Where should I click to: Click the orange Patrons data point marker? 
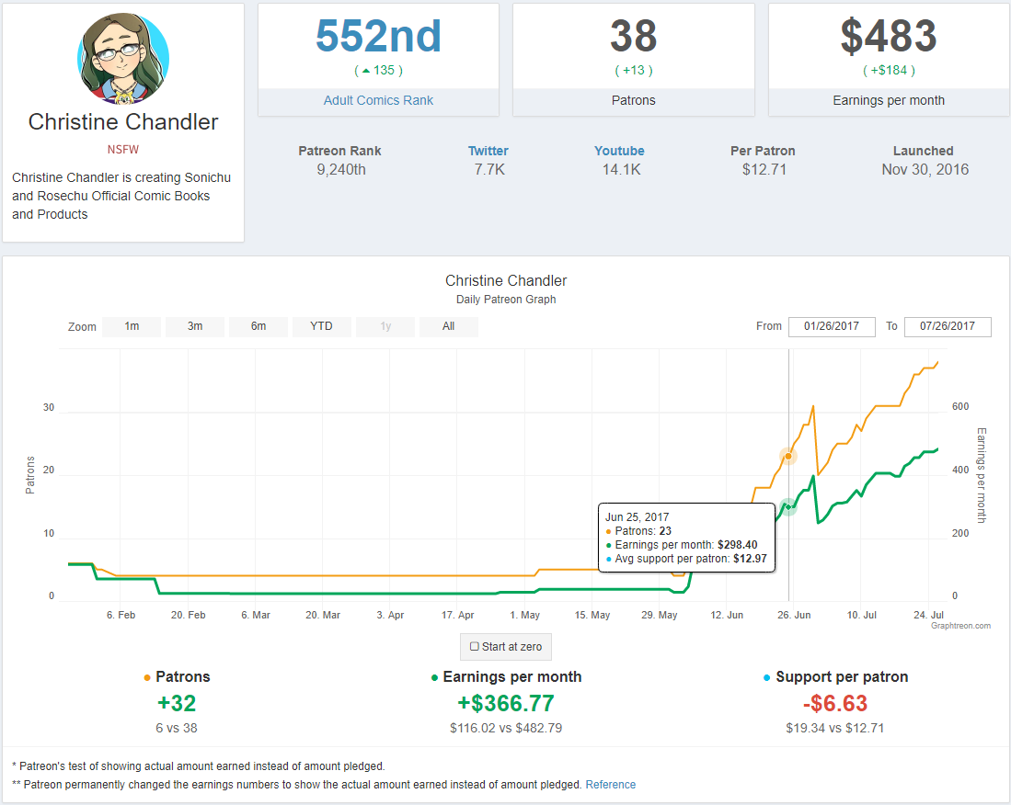787,456
